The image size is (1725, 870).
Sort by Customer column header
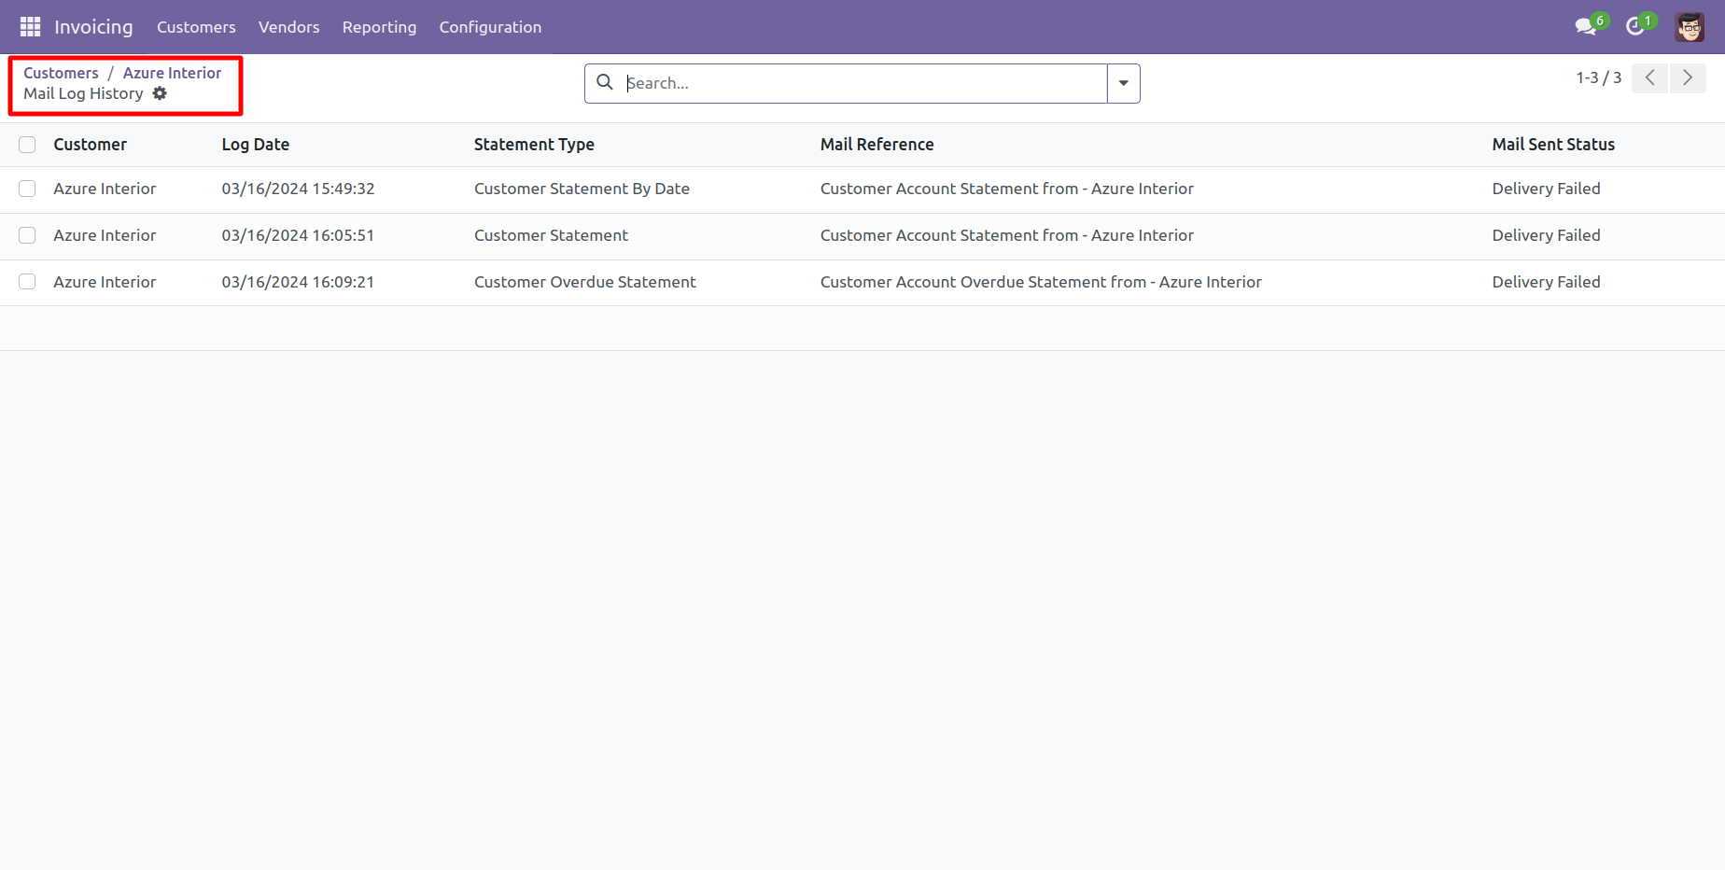90,145
